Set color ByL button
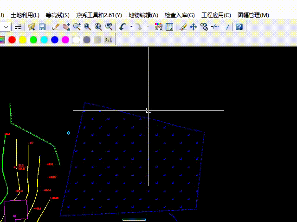The height and width of the screenshot is (222, 297). coord(108,40)
